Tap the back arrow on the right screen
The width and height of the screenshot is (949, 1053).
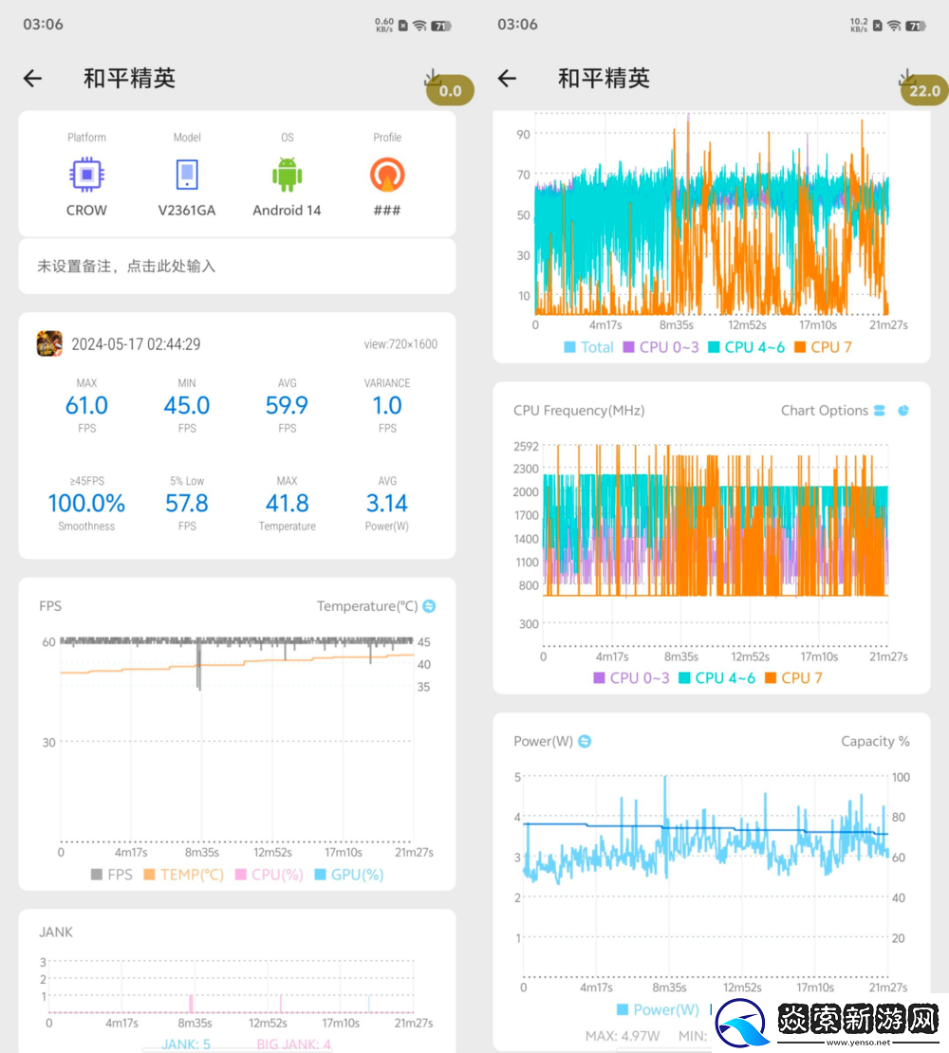tap(508, 79)
